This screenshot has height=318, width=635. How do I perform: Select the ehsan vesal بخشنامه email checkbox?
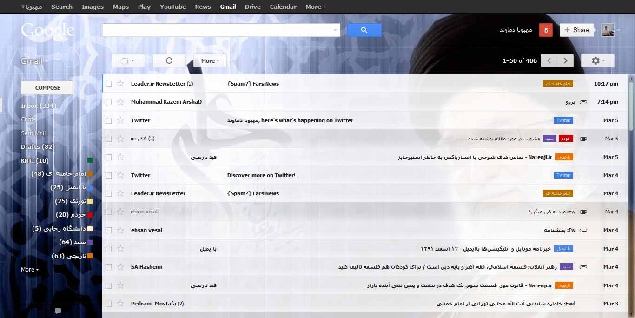[x=108, y=230]
